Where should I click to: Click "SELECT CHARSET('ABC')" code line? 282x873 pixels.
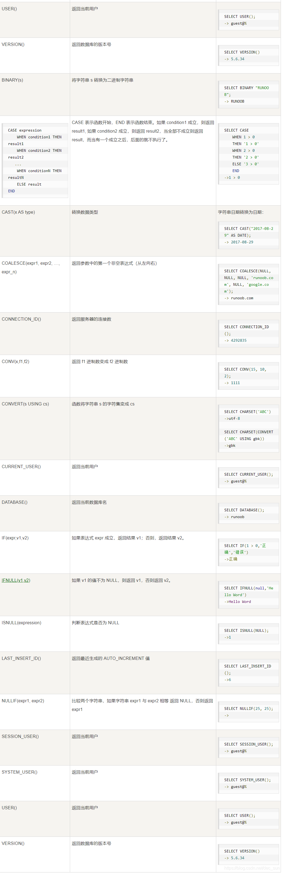tap(247, 411)
